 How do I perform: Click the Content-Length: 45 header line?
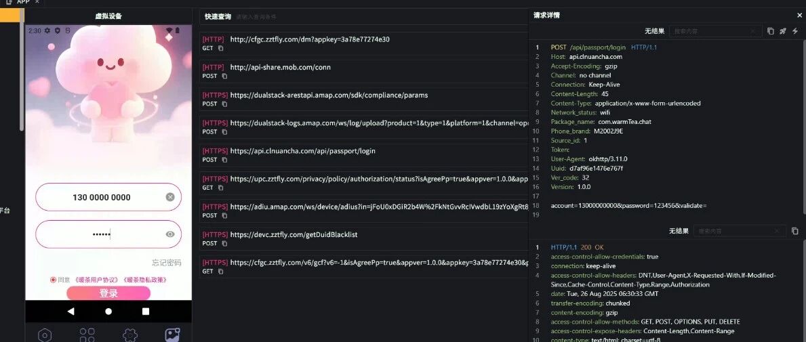pos(580,94)
